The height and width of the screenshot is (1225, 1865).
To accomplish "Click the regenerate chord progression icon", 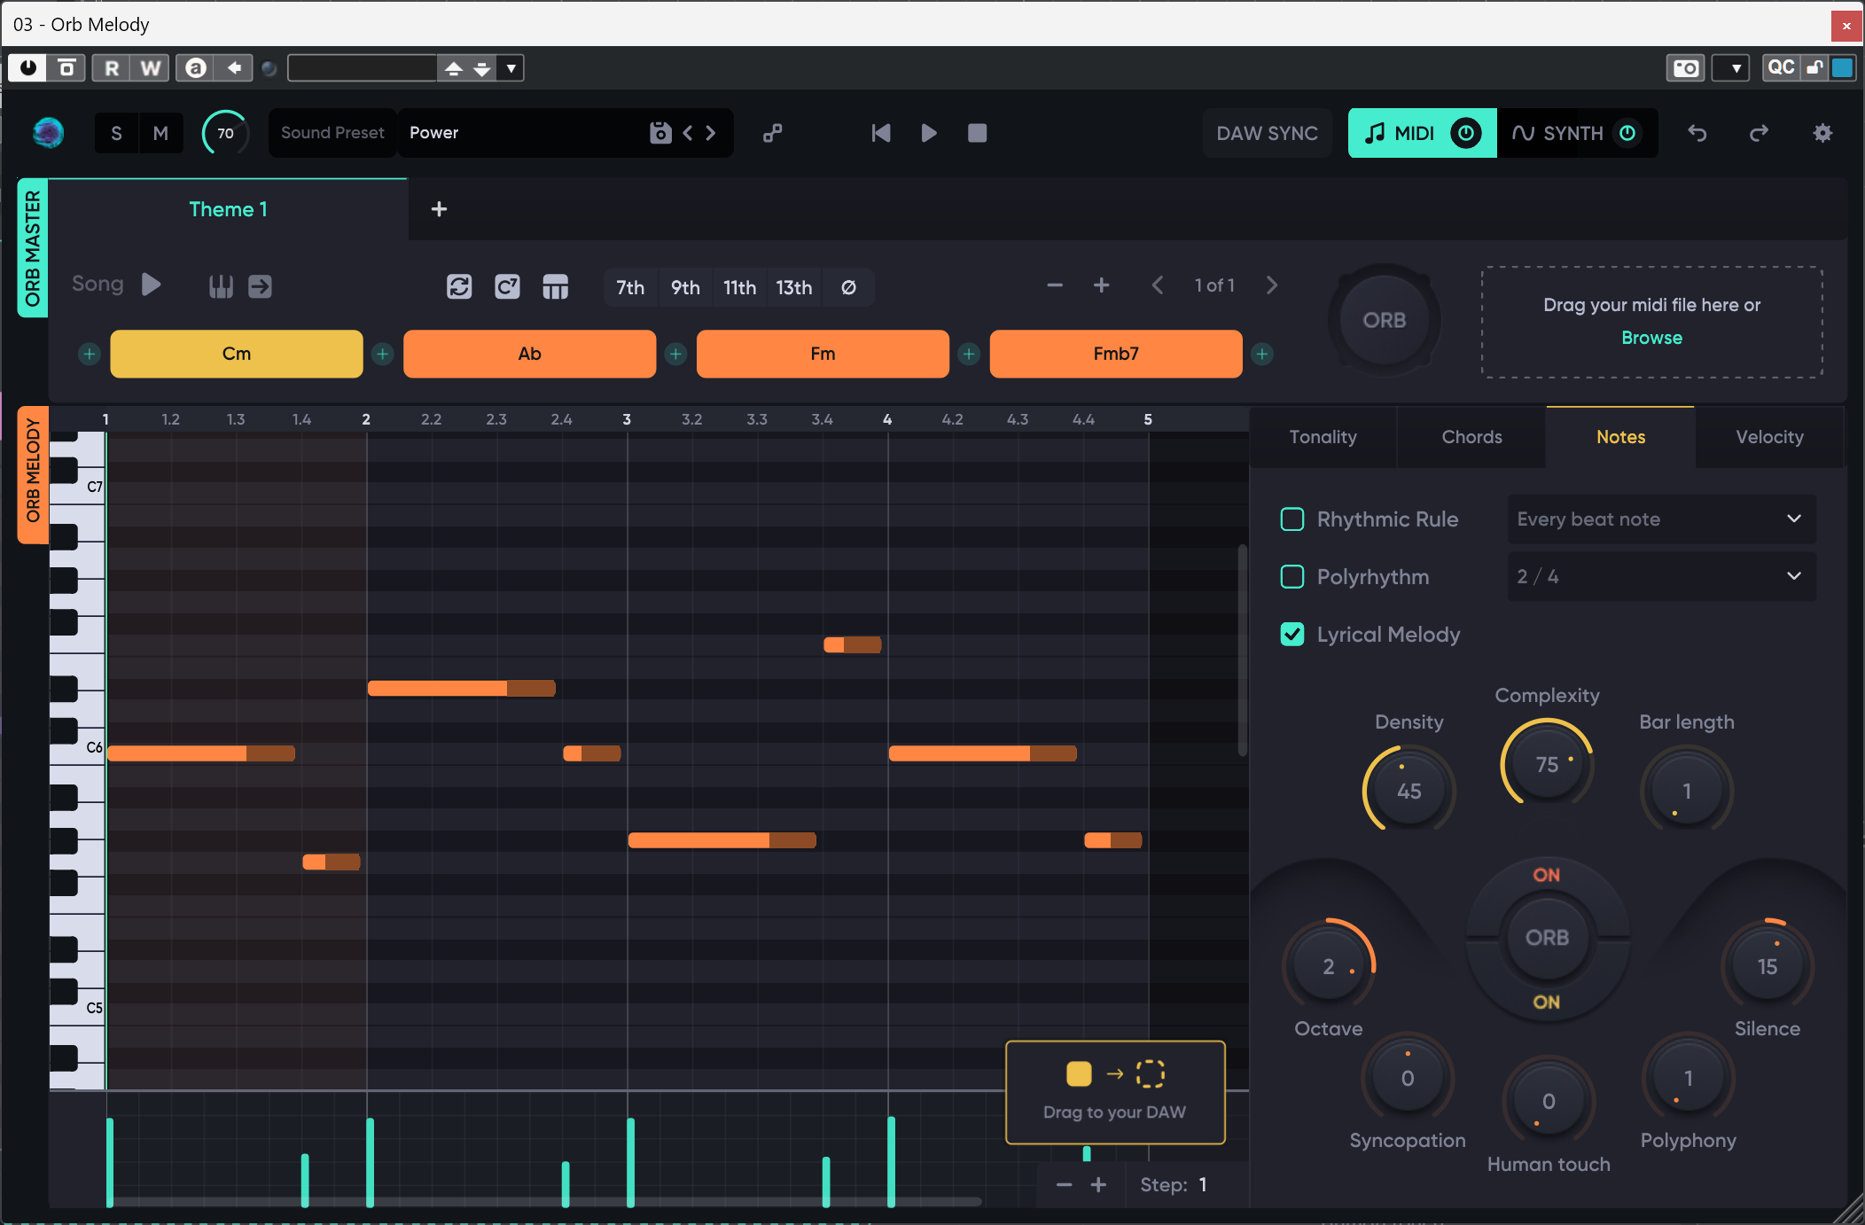I will pyautogui.click(x=459, y=286).
